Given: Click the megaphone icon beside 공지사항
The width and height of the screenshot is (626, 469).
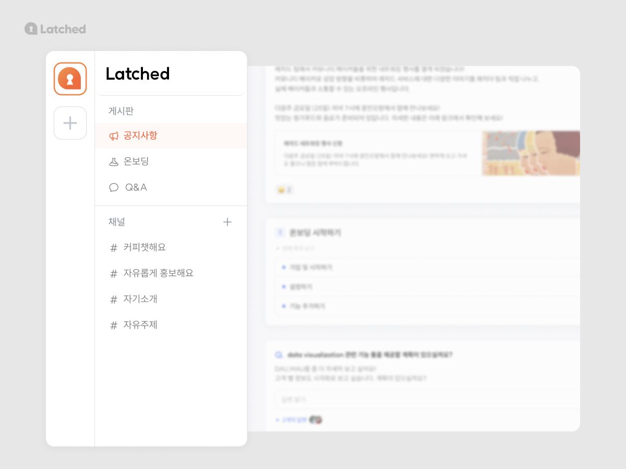Looking at the screenshot, I should pos(114,136).
